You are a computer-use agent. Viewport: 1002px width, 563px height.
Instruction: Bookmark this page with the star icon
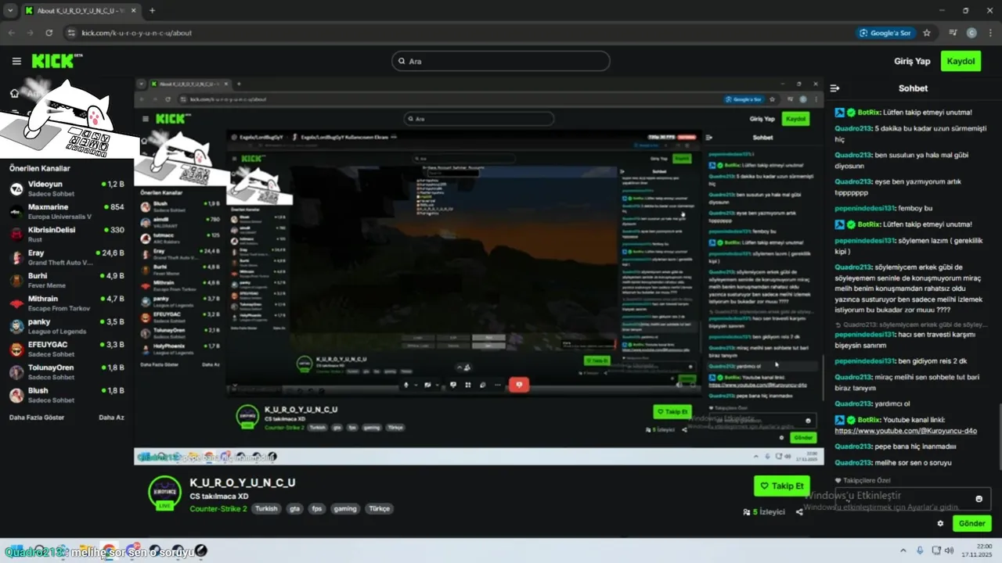tap(927, 33)
